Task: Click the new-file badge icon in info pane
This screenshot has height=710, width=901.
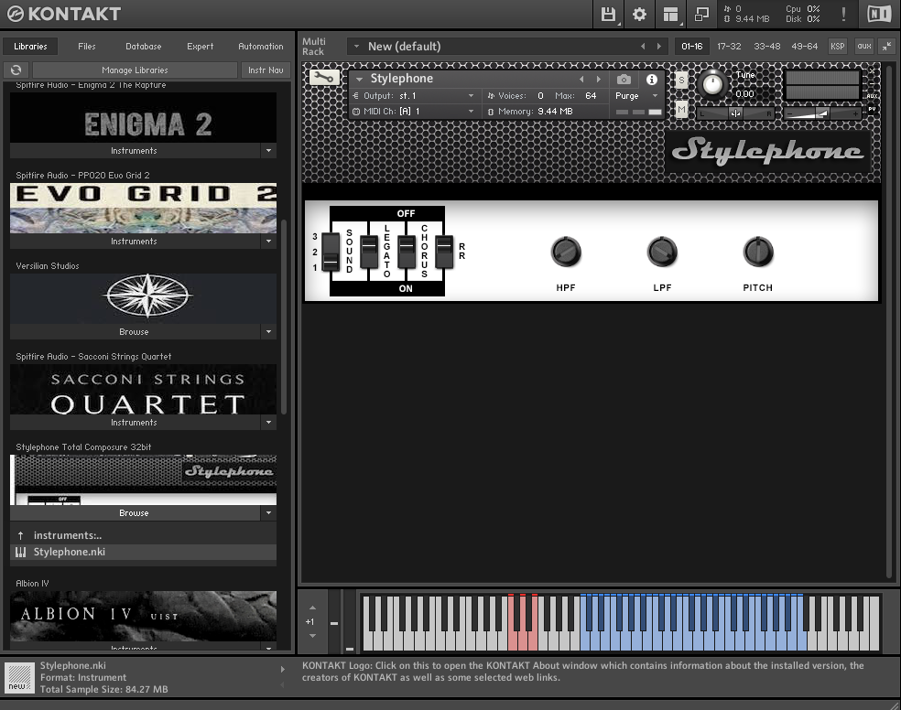Action: click(19, 678)
